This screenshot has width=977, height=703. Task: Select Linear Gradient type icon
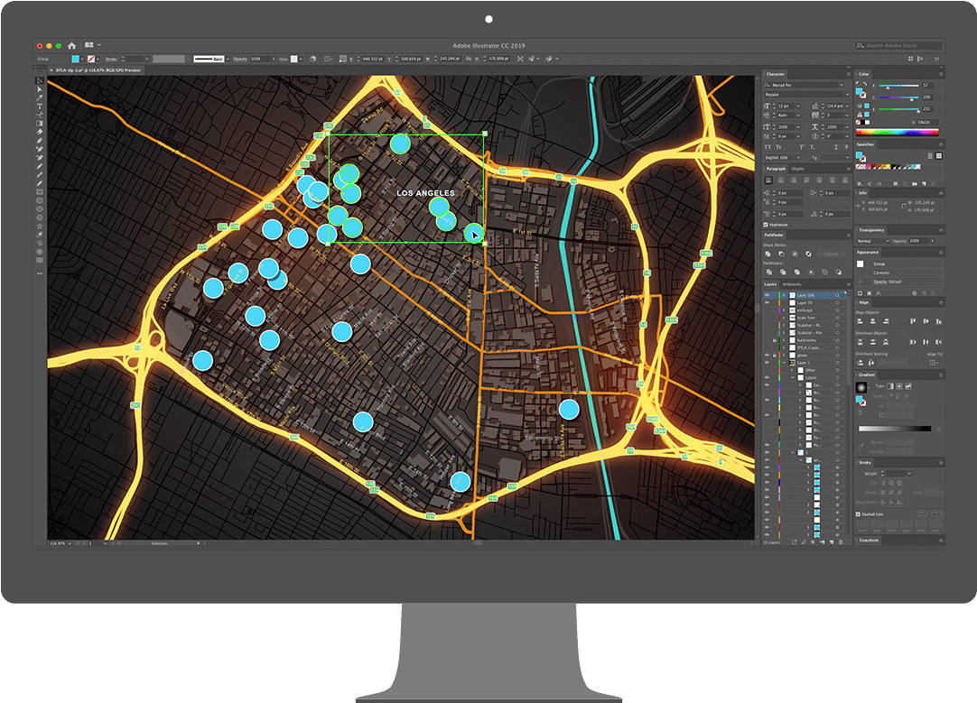tap(891, 386)
